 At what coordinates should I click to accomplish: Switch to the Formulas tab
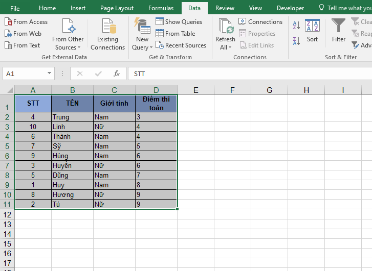click(161, 8)
